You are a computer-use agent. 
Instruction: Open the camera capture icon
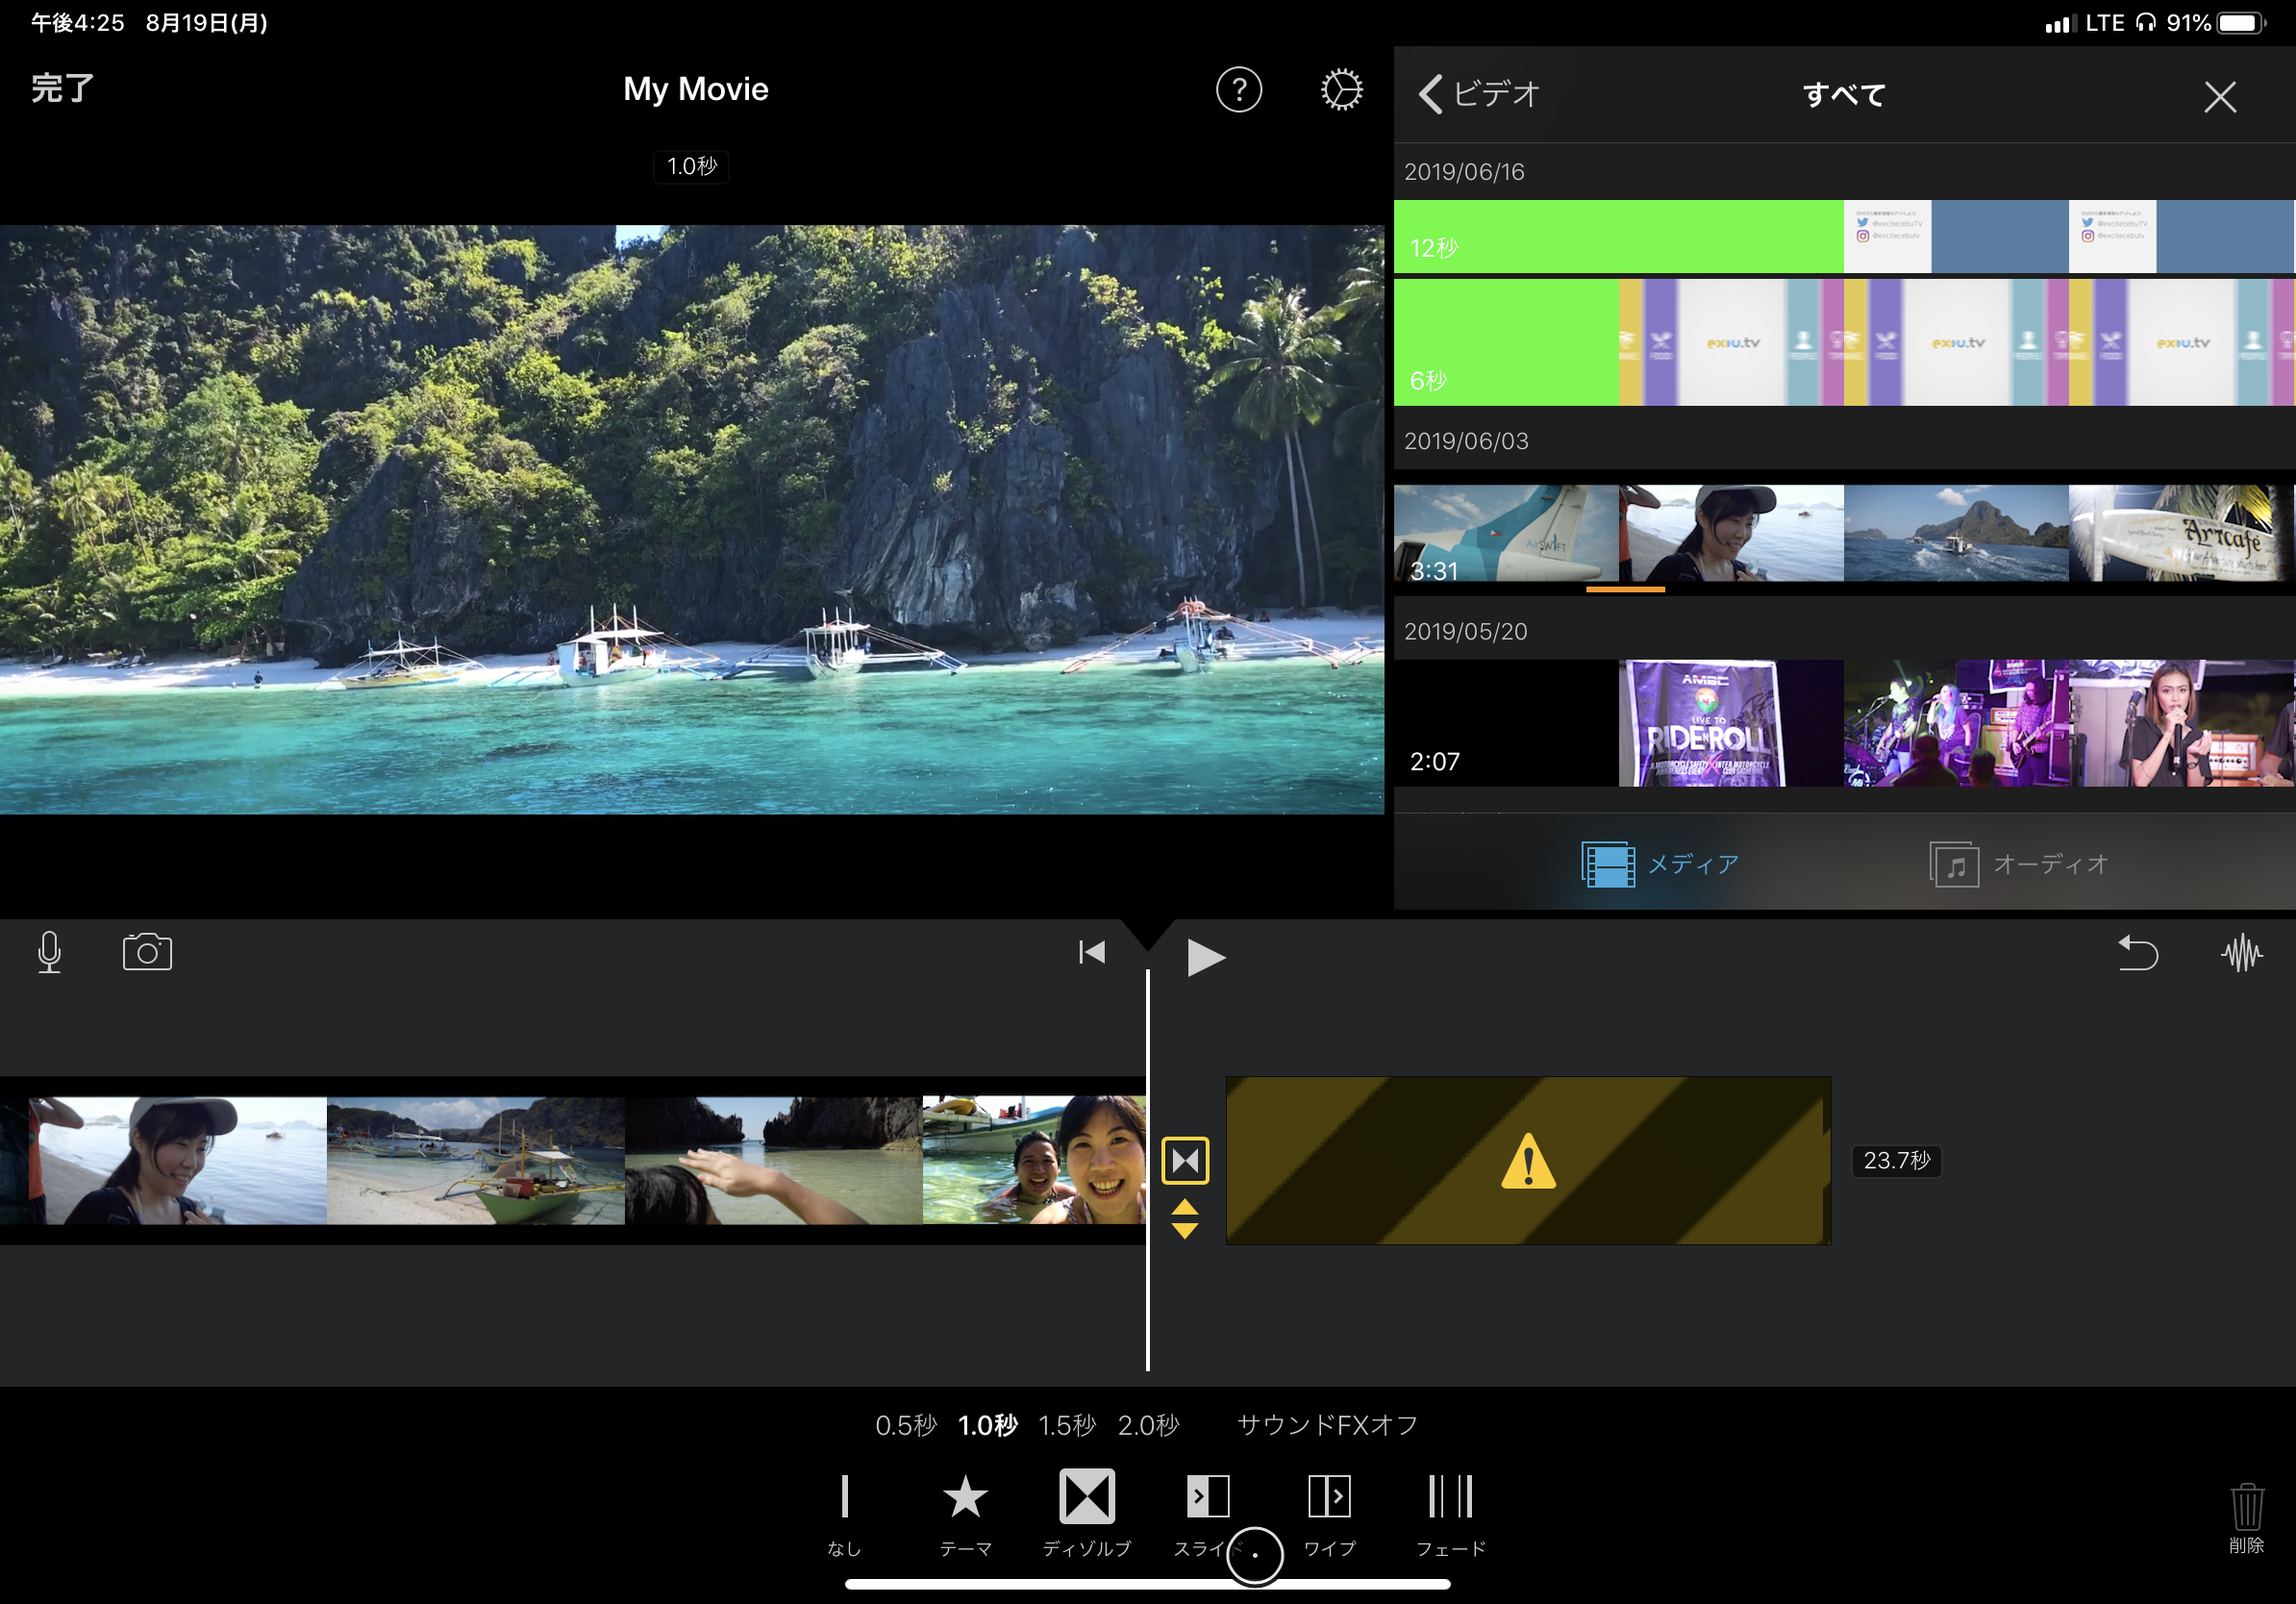coord(147,952)
